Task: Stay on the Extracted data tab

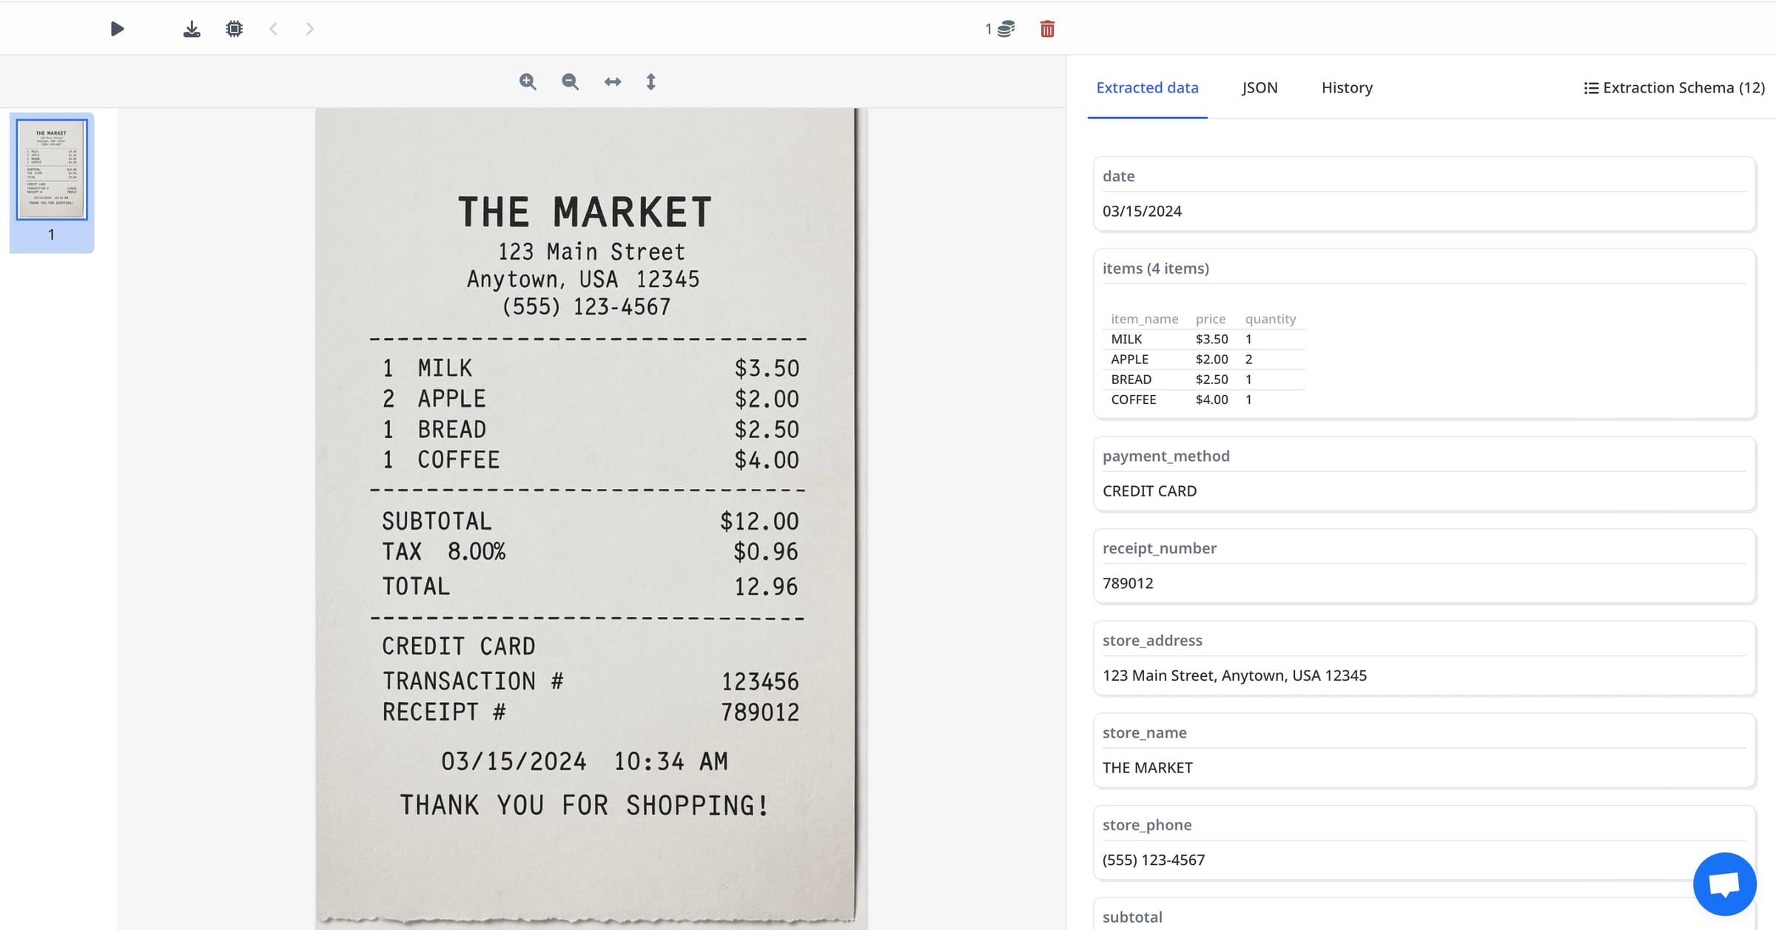Action: pos(1147,87)
